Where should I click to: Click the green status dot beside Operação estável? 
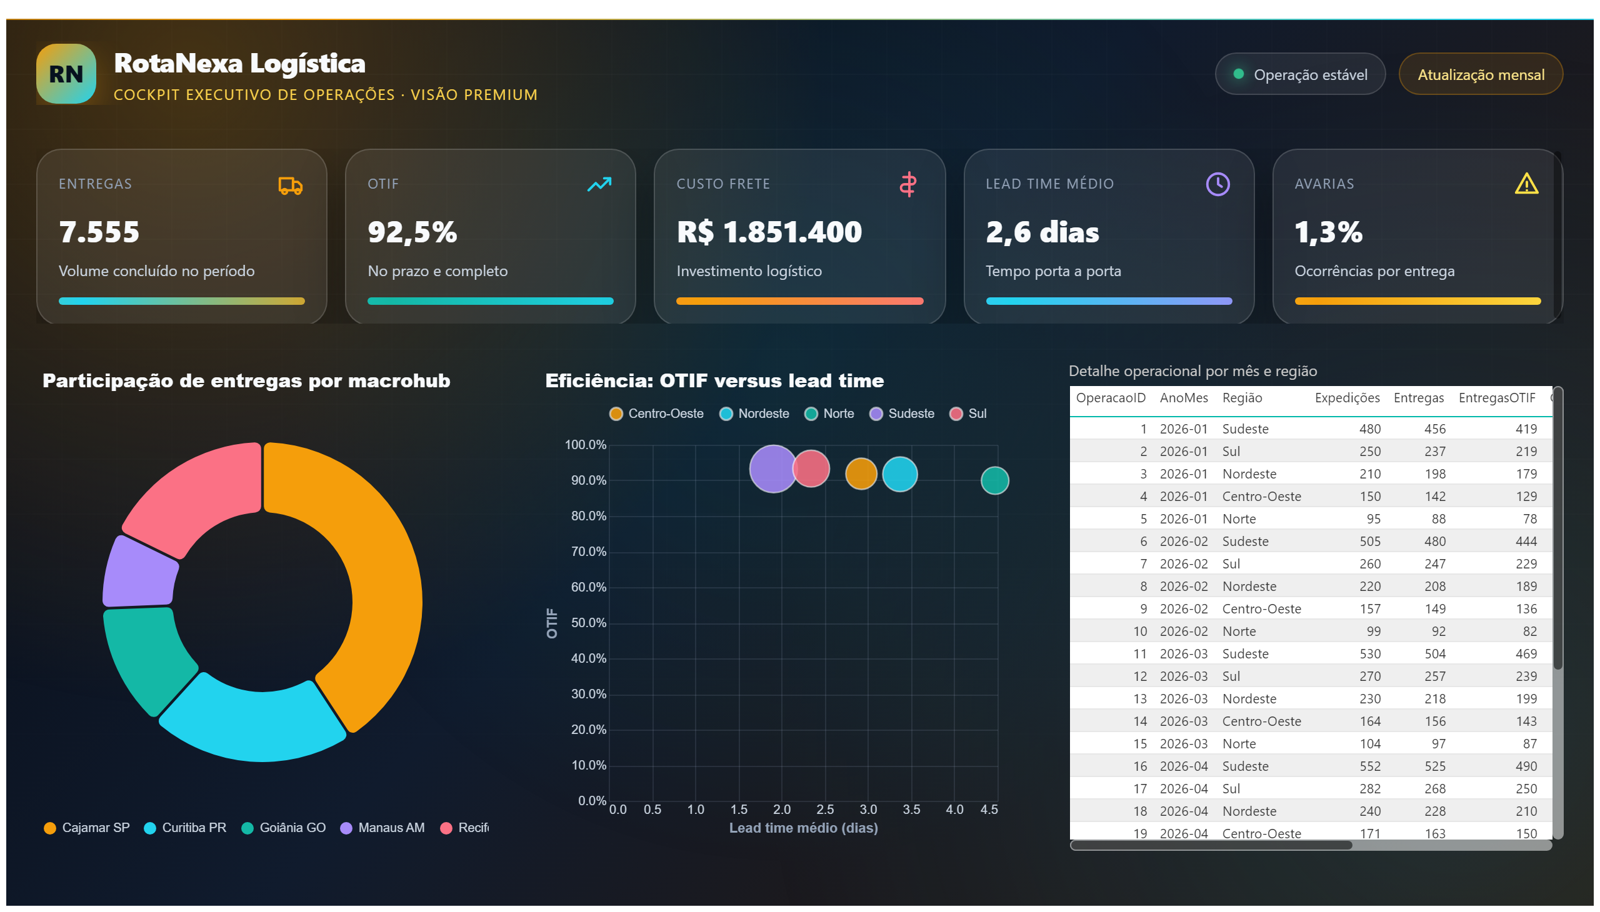1238,74
